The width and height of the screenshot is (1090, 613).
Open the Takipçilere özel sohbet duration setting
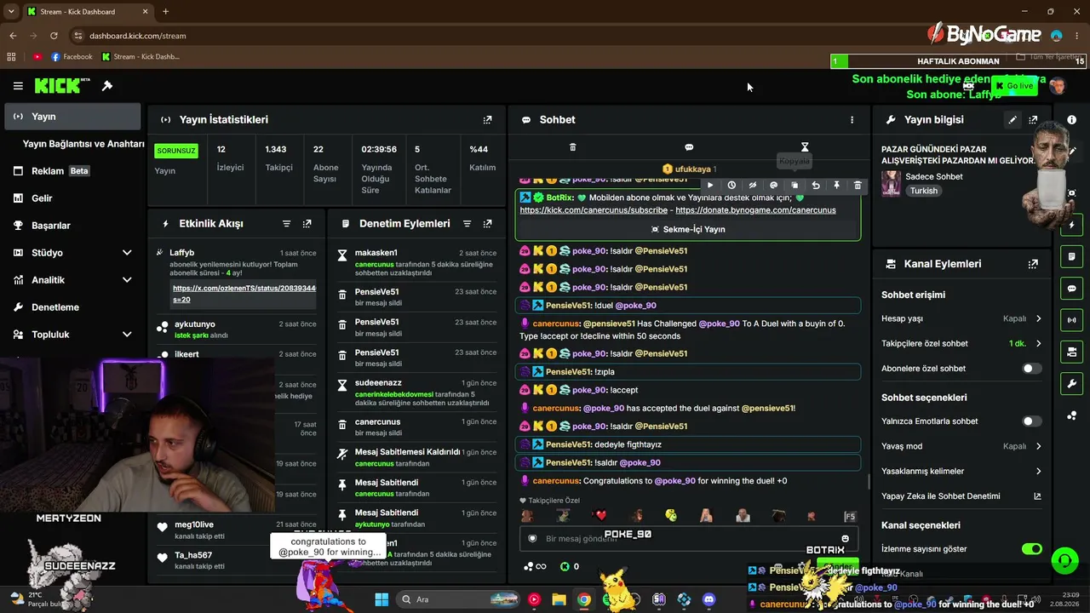(x=961, y=344)
